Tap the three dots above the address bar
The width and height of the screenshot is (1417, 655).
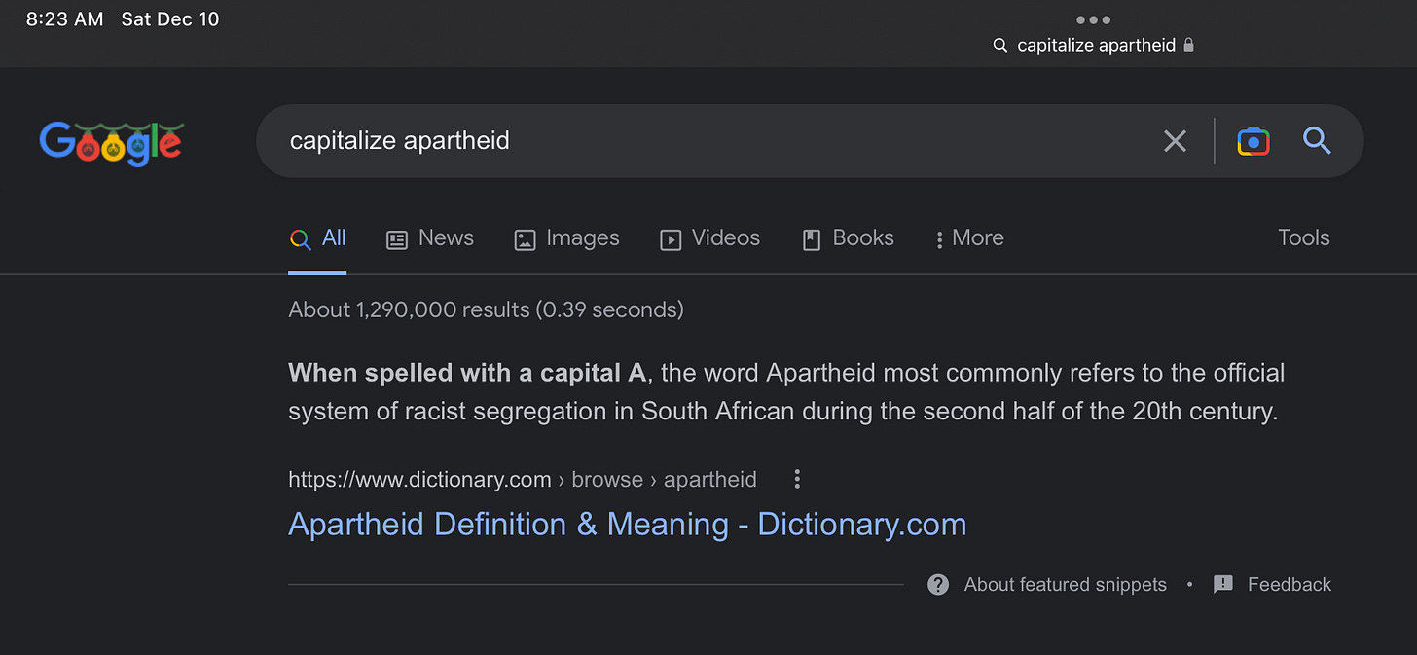1093,19
